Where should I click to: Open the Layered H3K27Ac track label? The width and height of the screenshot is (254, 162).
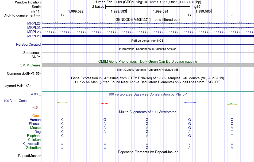(17, 86)
